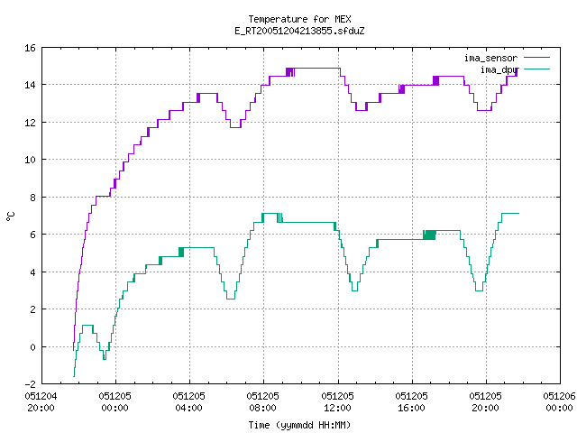Click the x-axis tick label 051205 08:00

[262, 402]
